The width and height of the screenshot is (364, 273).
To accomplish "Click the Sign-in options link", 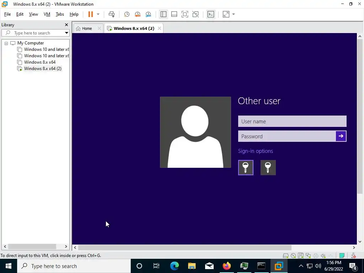I will point(255,151).
